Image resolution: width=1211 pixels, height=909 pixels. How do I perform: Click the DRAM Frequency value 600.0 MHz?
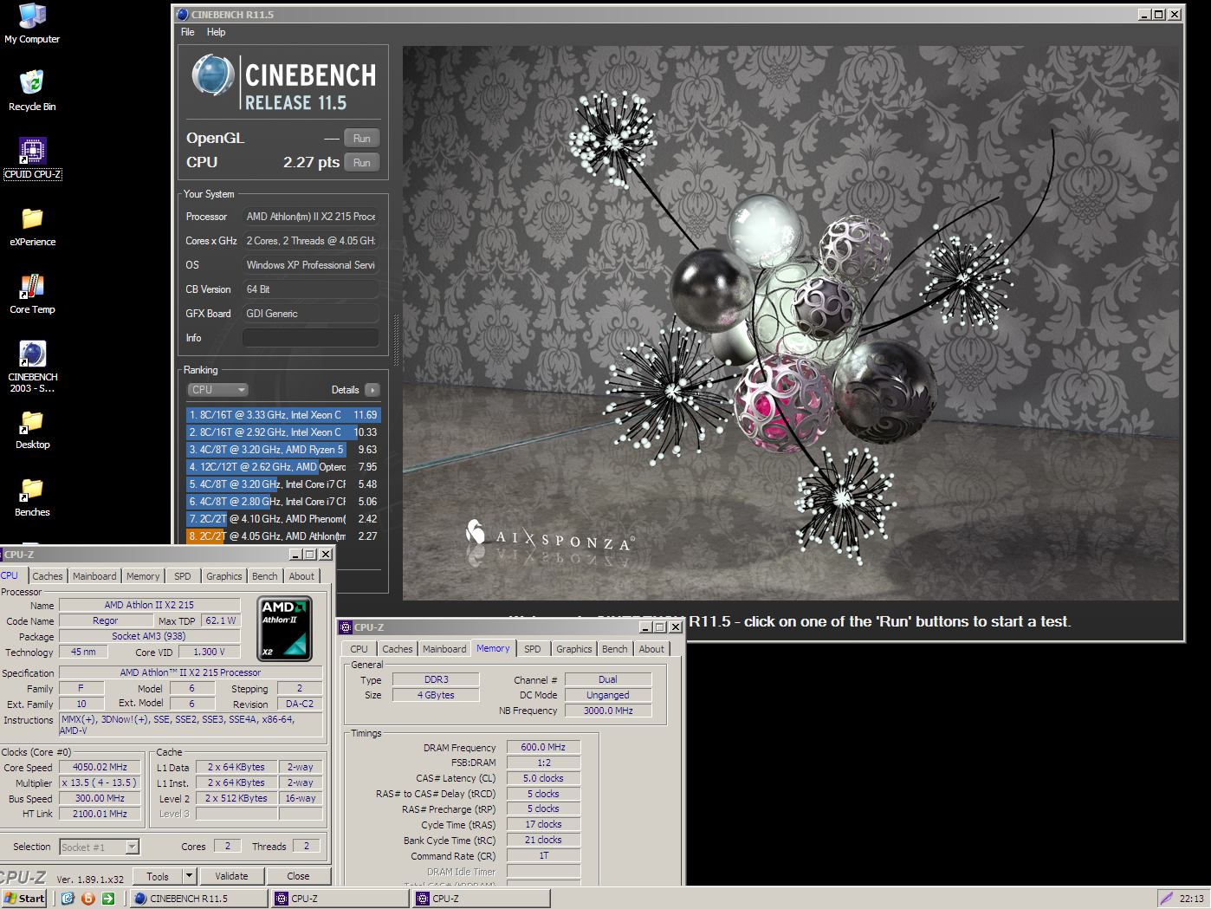(543, 747)
